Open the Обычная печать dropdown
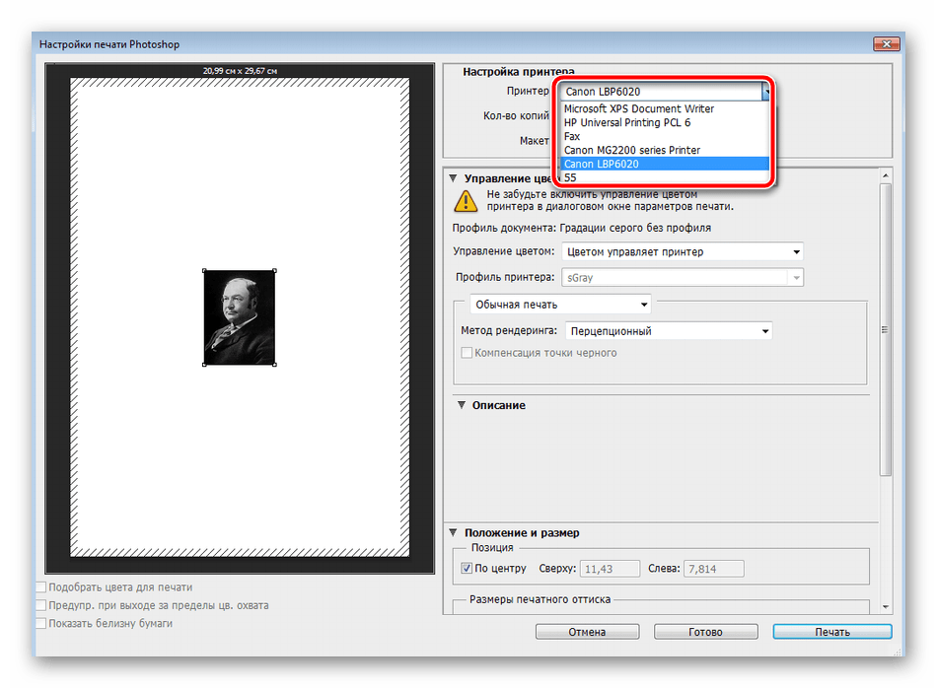Image resolution: width=937 pixels, height=688 pixels. coord(561,305)
